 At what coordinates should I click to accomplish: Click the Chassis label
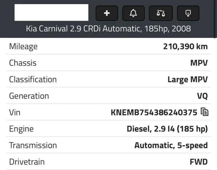pos(23,63)
